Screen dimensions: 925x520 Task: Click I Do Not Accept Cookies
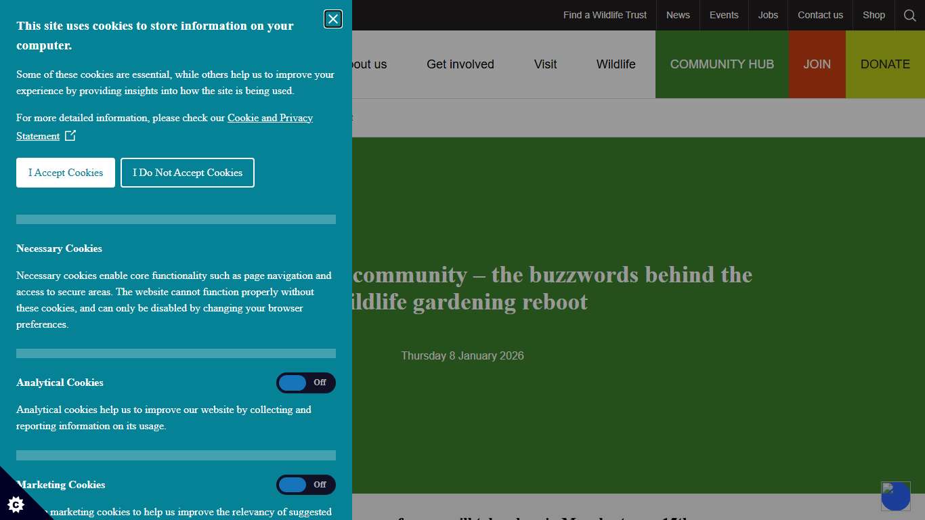(187, 173)
